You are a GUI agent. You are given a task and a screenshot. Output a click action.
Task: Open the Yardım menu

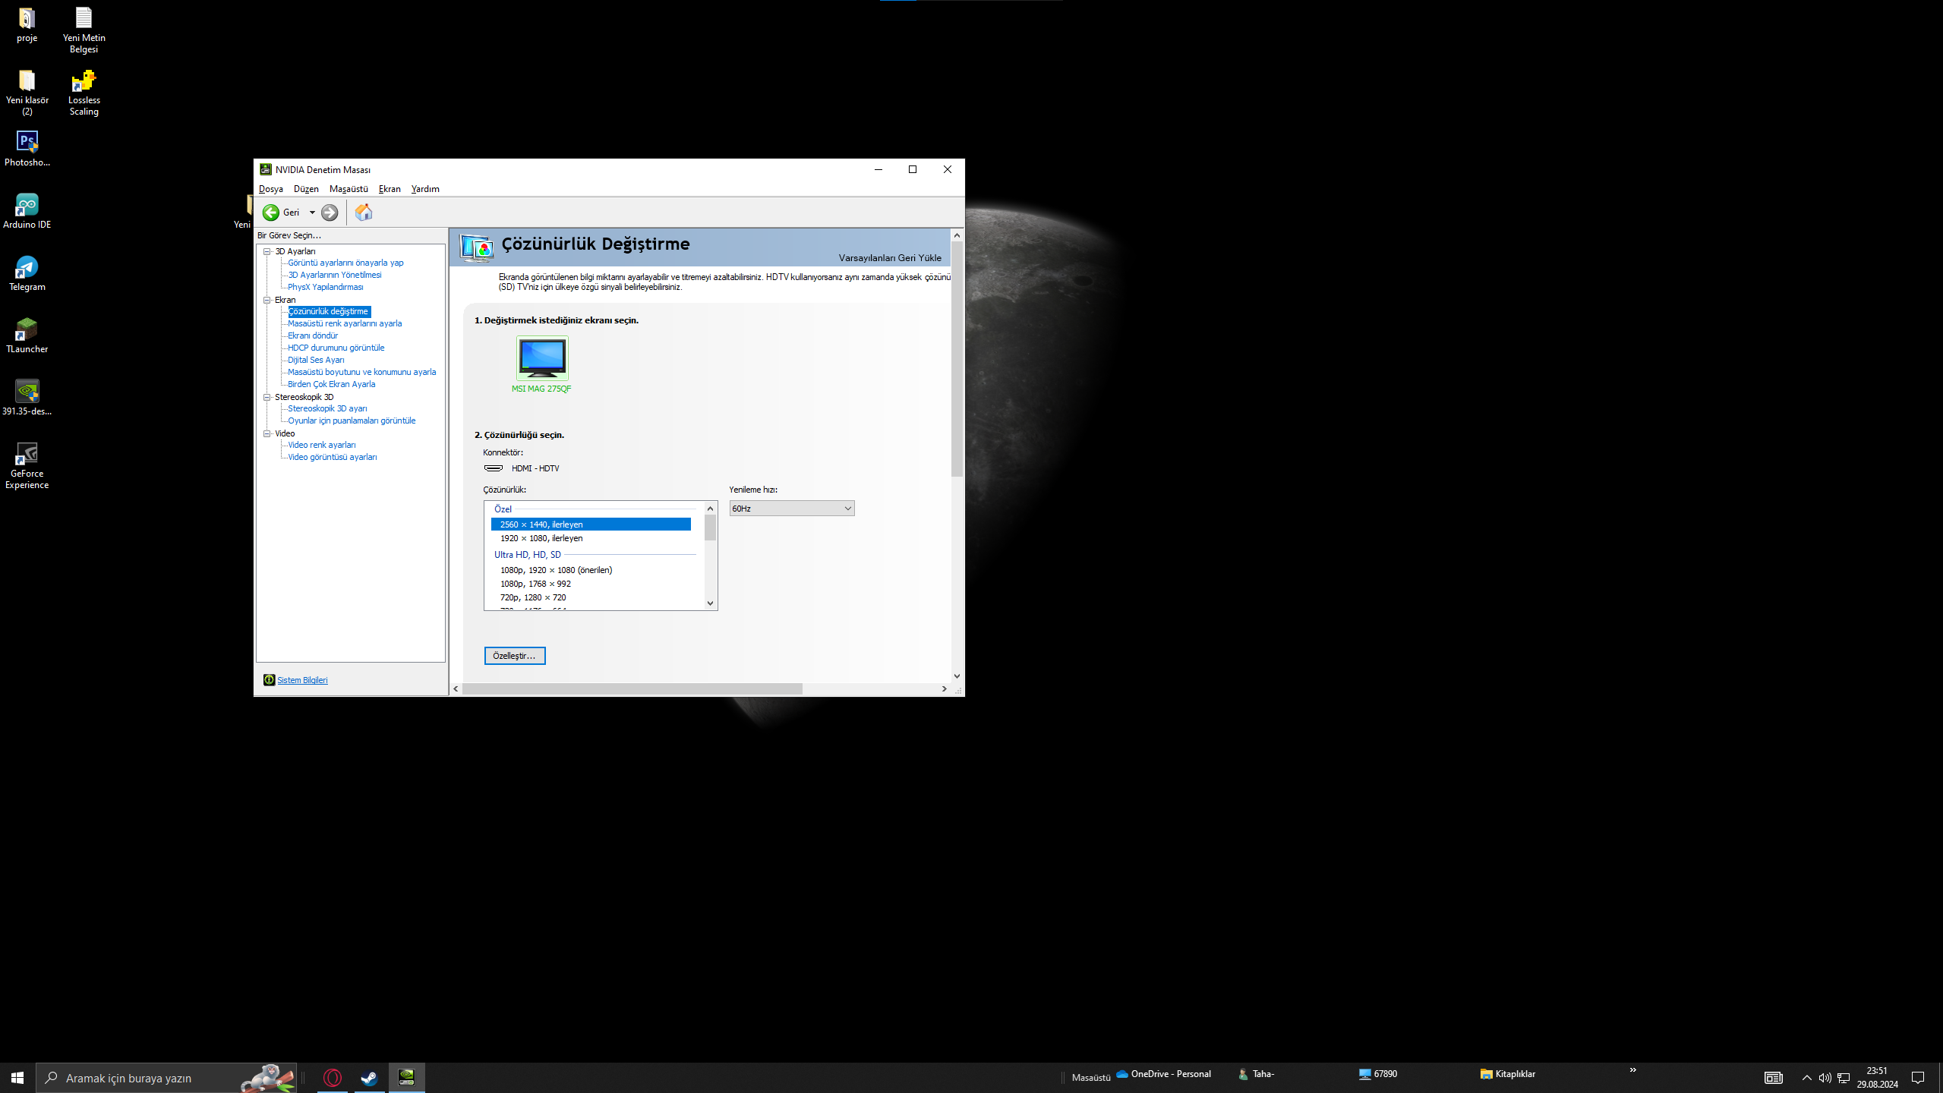(424, 189)
